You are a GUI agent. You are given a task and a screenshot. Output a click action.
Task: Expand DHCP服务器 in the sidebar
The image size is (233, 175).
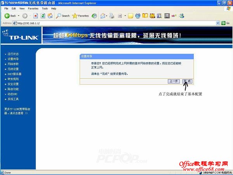click(x=14, y=74)
